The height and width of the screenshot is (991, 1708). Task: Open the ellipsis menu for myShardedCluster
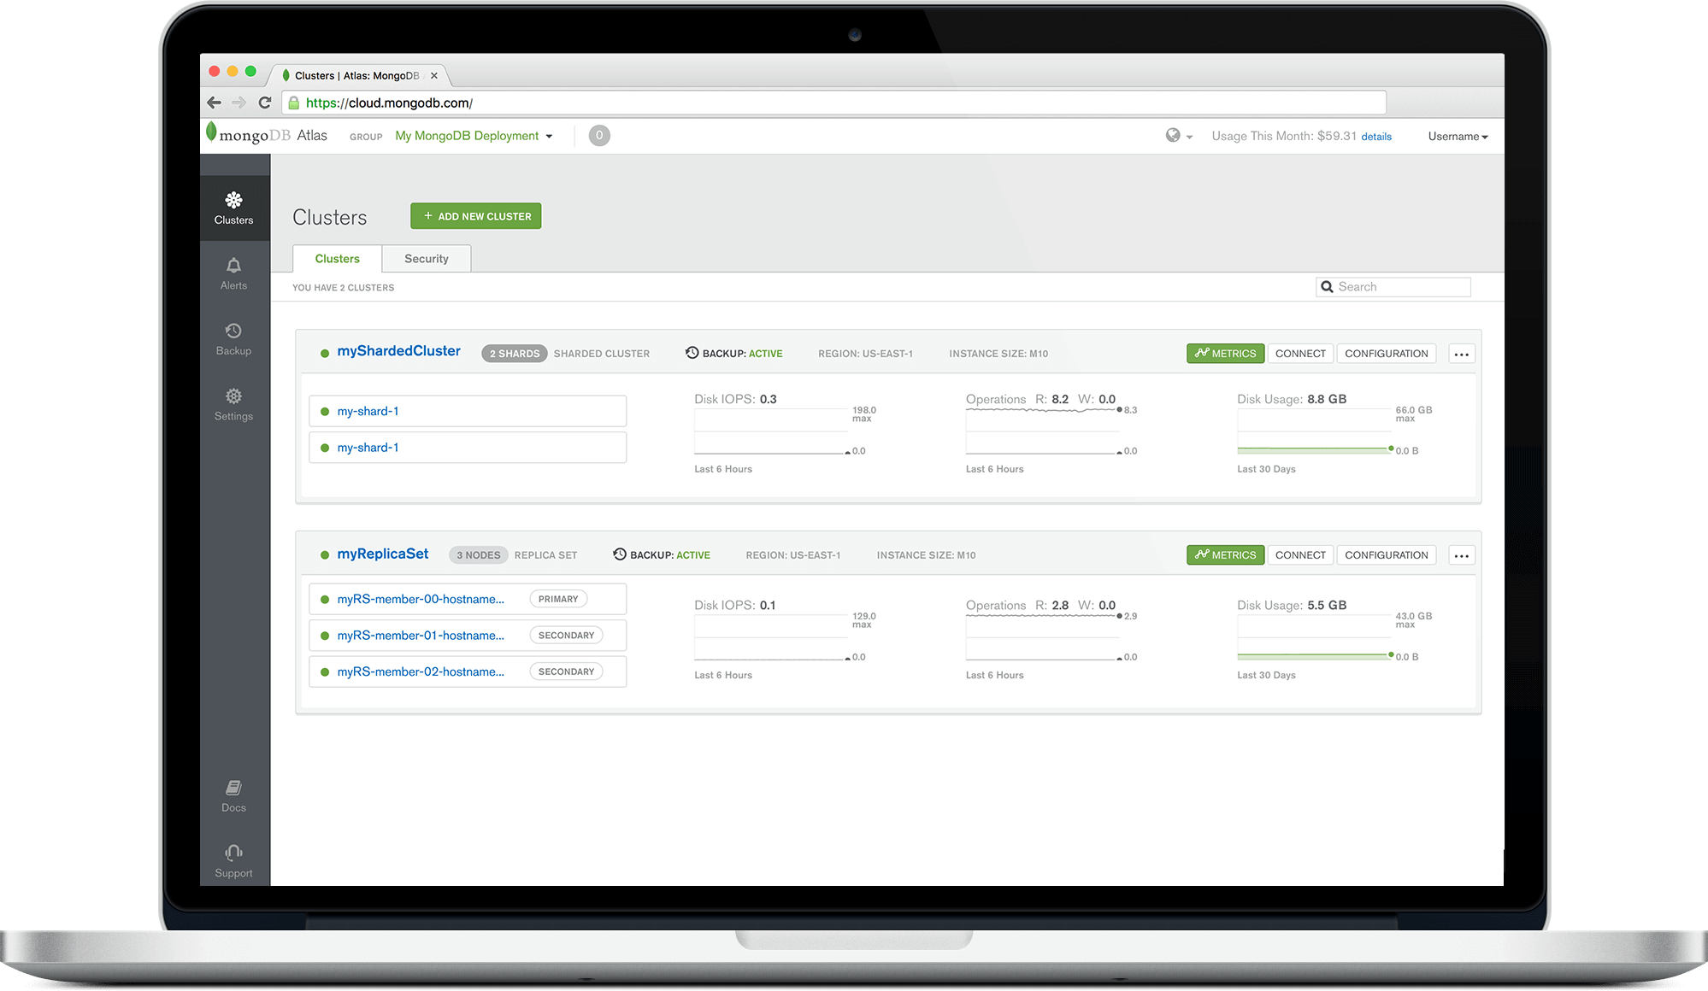(x=1461, y=353)
